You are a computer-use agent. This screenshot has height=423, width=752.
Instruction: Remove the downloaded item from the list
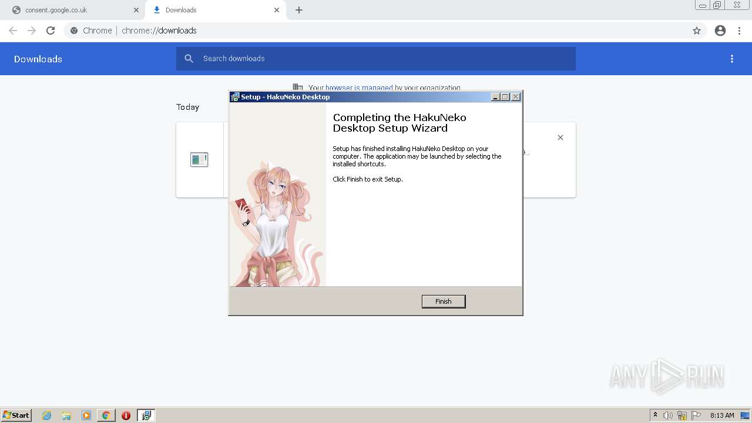coord(560,137)
